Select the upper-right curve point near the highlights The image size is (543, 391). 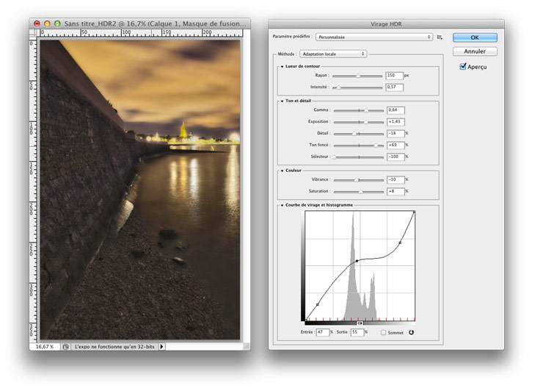400,243
